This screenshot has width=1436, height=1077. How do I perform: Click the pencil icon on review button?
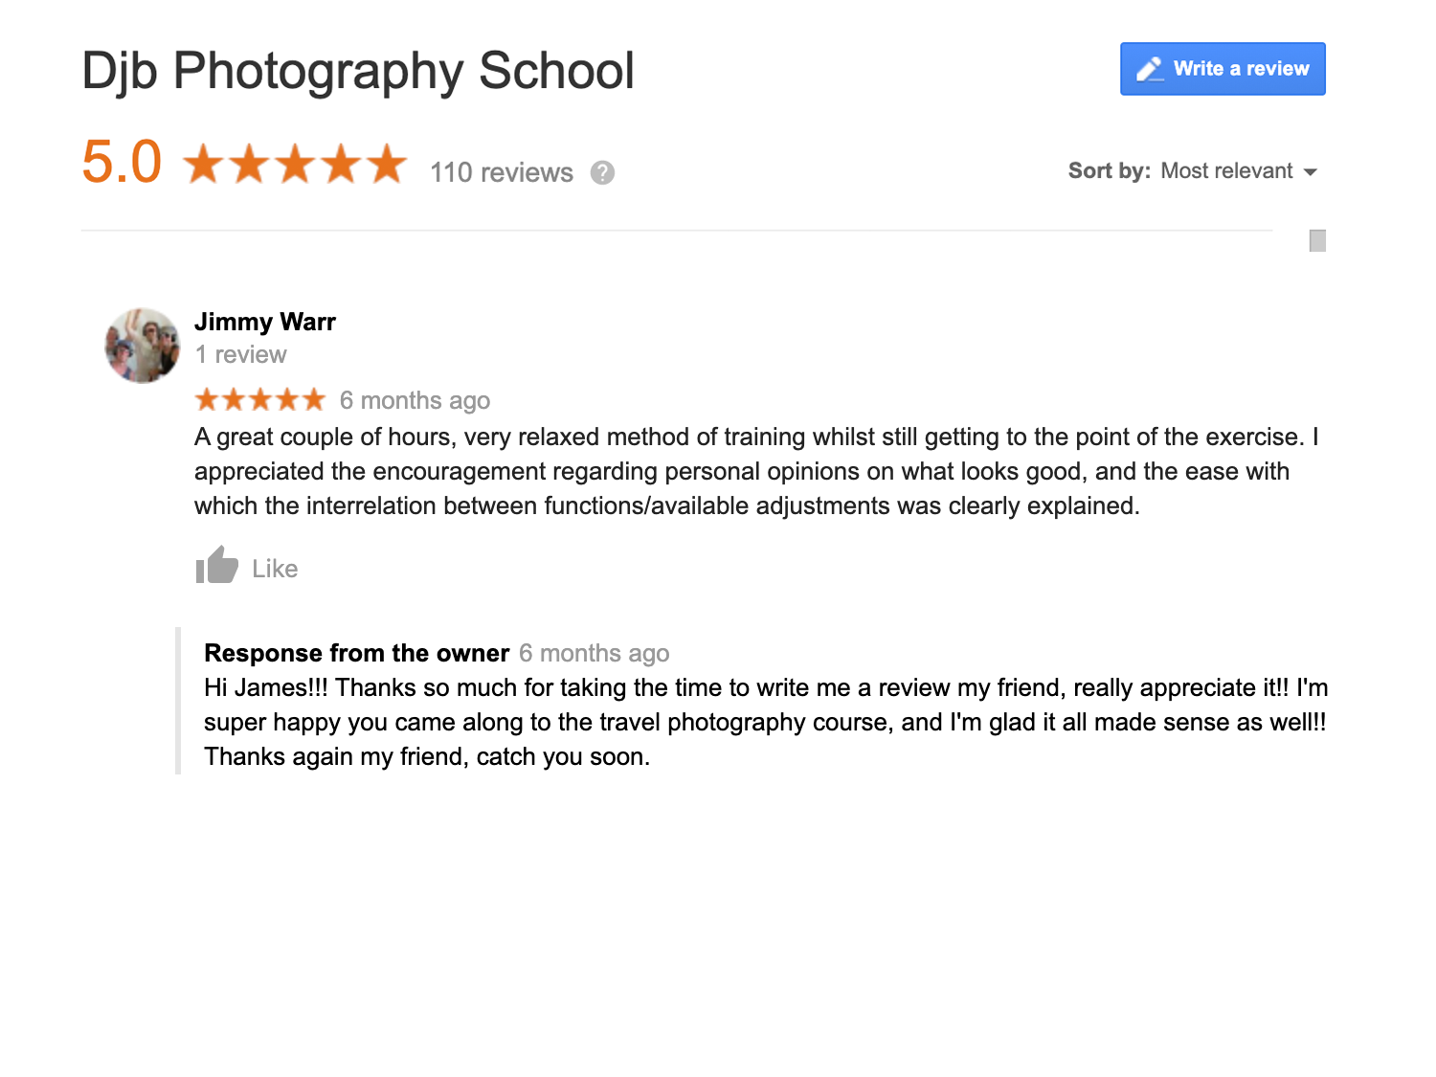point(1149,69)
